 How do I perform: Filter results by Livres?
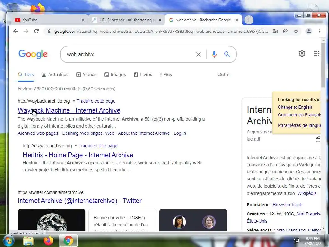[143, 75]
